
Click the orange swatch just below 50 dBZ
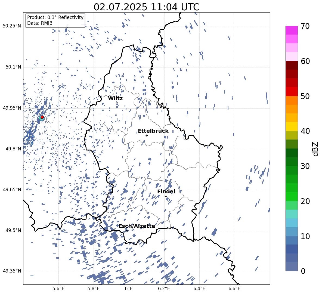point(292,100)
